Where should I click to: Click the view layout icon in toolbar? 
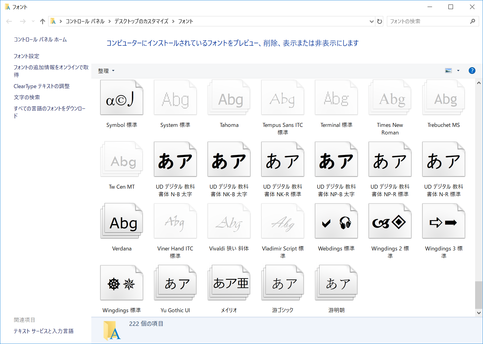(448, 71)
